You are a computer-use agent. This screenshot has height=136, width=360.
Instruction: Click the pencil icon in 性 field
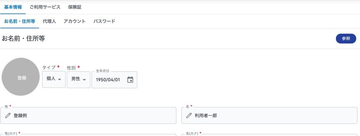(x=8, y=115)
